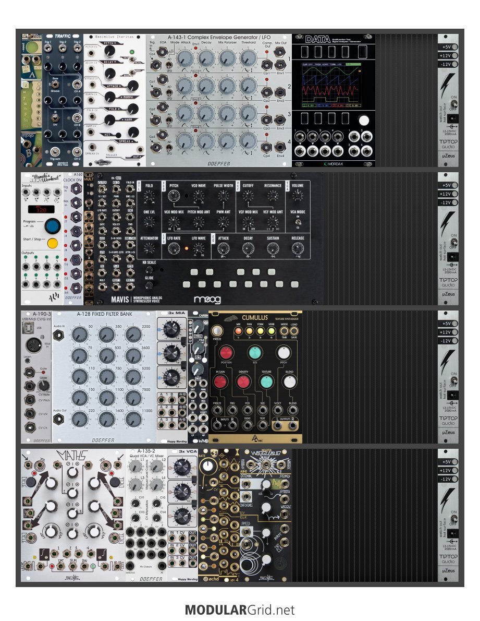Screen dimensions: 480x621
Task: Click the Mordax logo under the DATA module
Action: pyautogui.click(x=334, y=163)
